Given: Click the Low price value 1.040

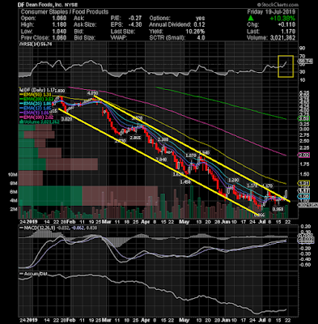Looking at the screenshot, I should click(58, 31).
